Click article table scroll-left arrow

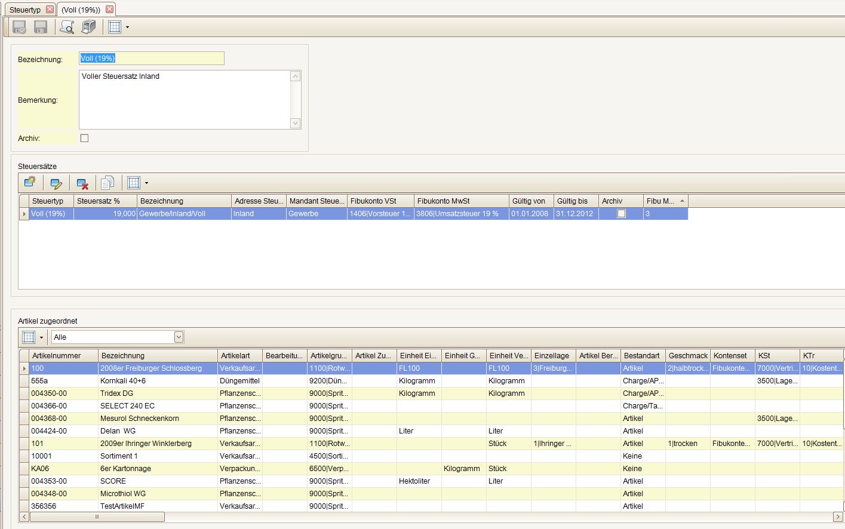[24, 517]
